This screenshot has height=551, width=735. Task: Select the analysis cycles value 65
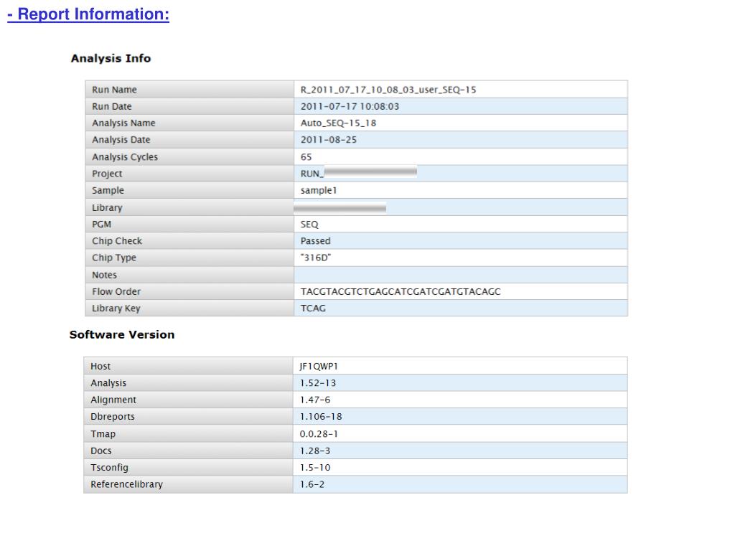[306, 157]
